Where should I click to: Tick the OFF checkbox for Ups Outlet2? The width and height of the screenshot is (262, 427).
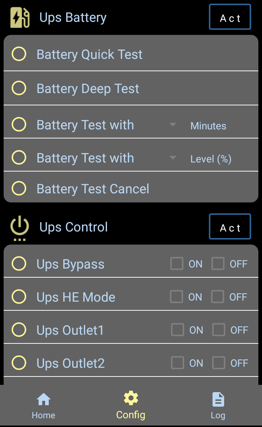[219, 363]
